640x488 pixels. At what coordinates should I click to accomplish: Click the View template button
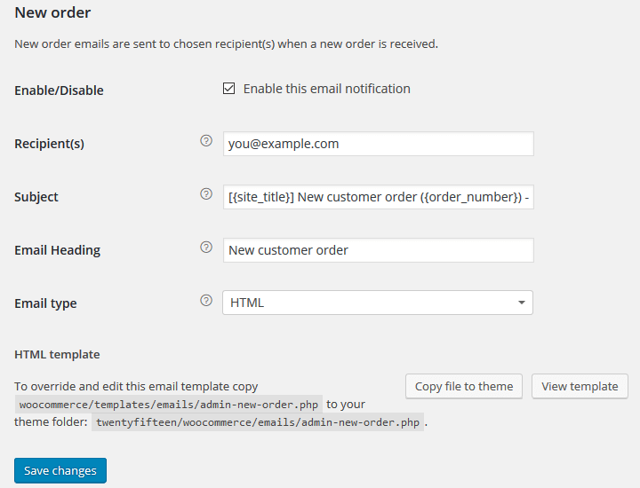coord(580,386)
